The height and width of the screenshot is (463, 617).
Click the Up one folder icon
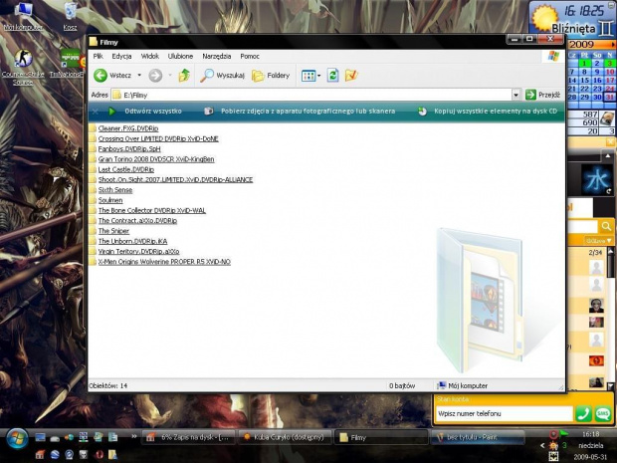point(184,75)
